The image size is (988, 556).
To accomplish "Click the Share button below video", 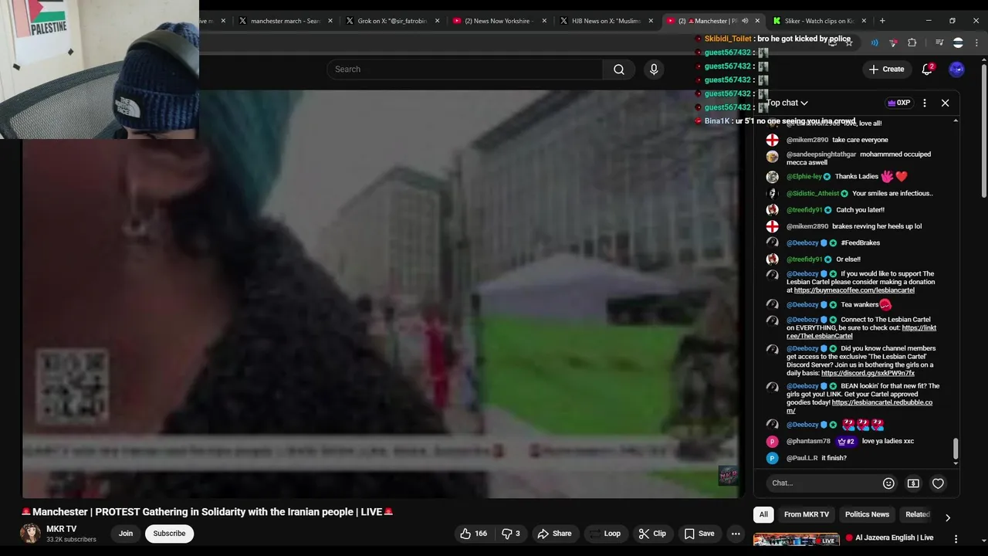I will click(x=554, y=534).
